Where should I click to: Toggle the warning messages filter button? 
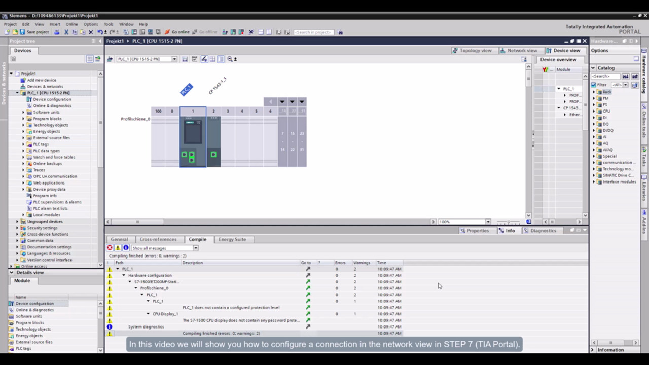118,248
